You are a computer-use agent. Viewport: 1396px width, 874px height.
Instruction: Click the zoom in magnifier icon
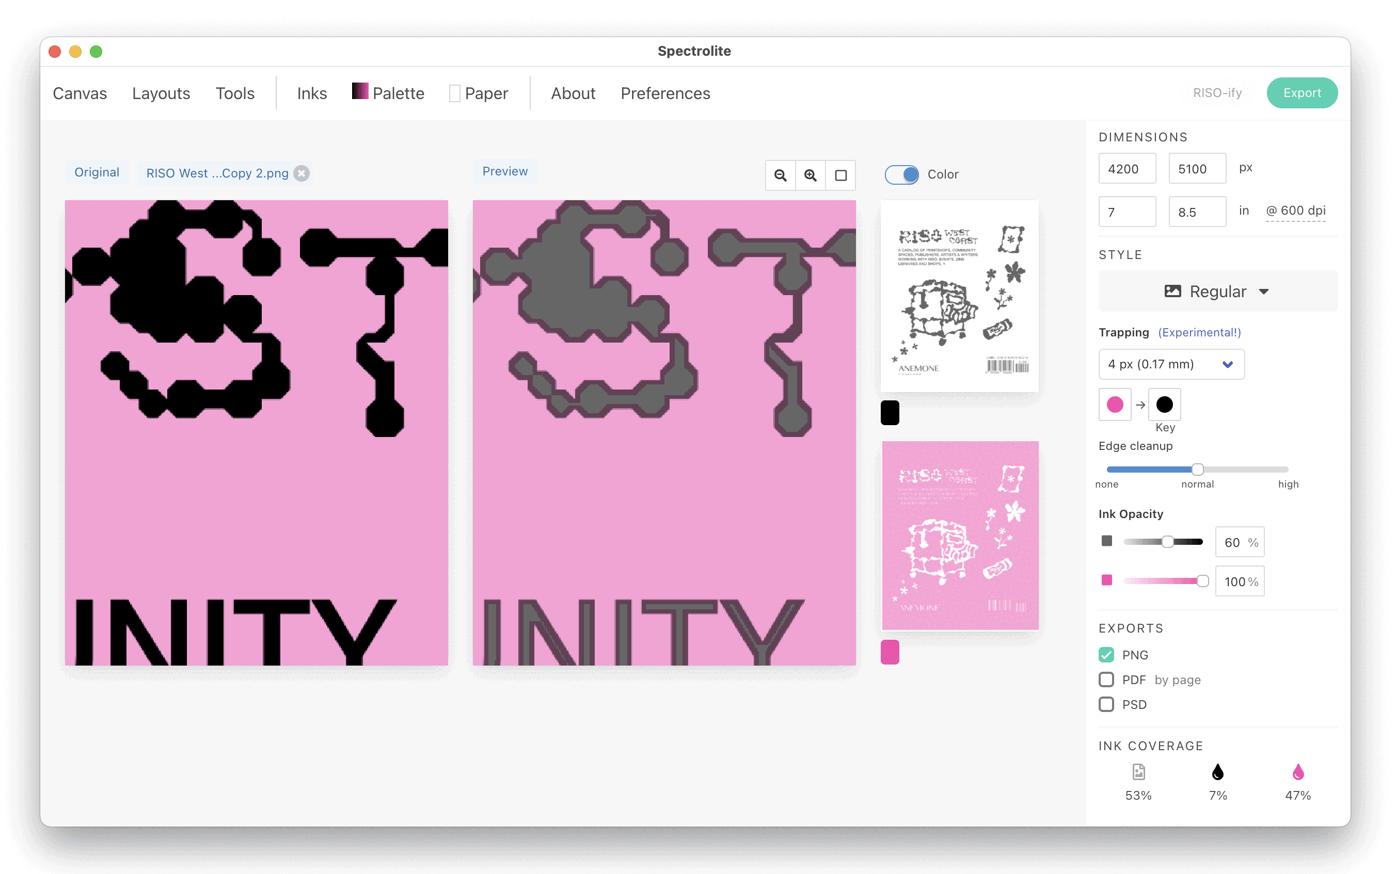point(810,175)
